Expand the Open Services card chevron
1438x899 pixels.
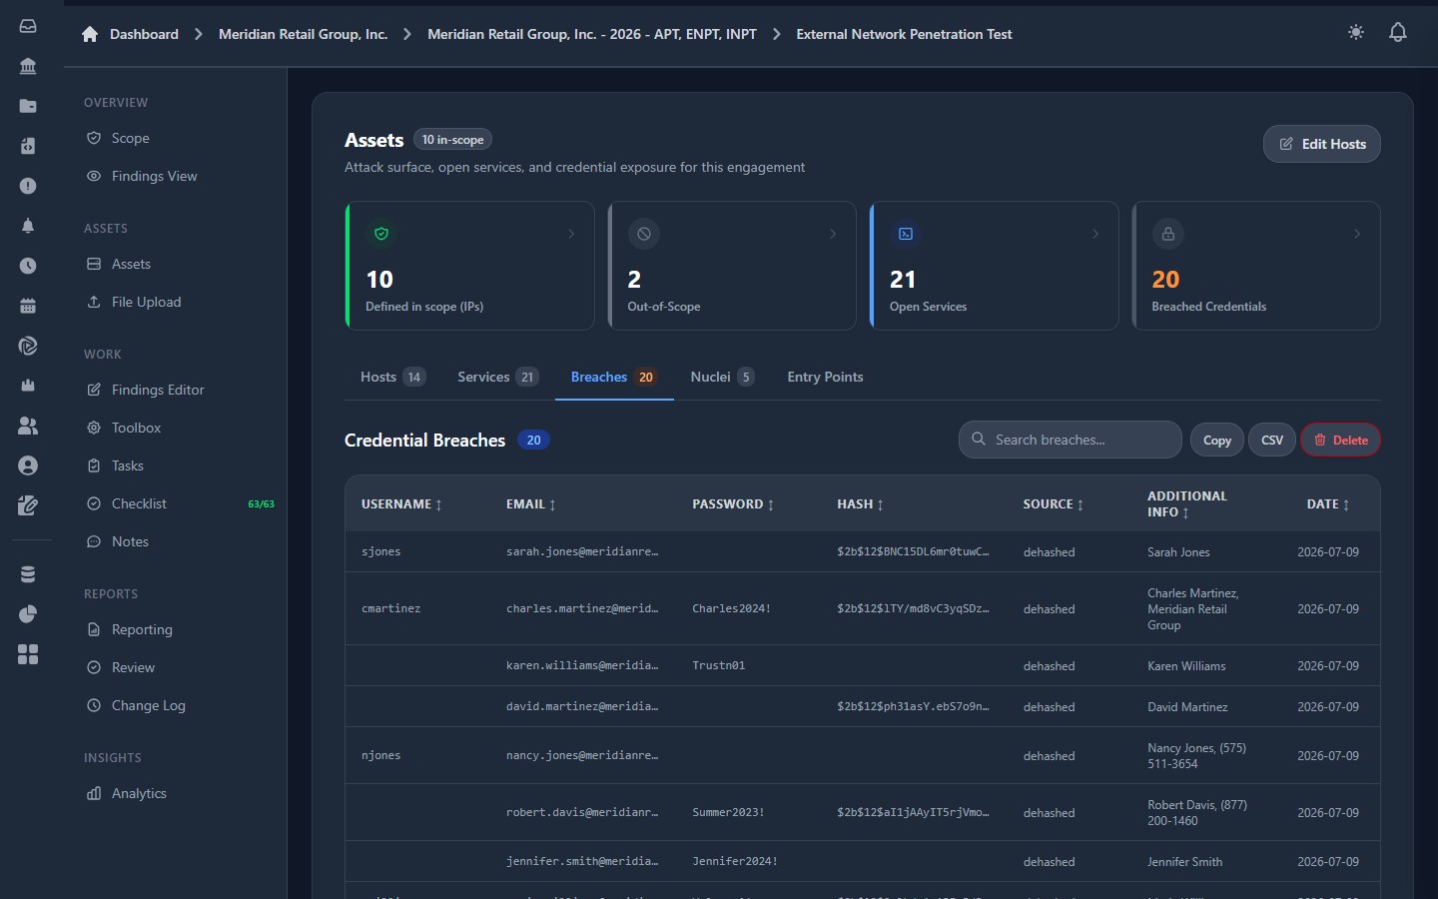[1095, 234]
